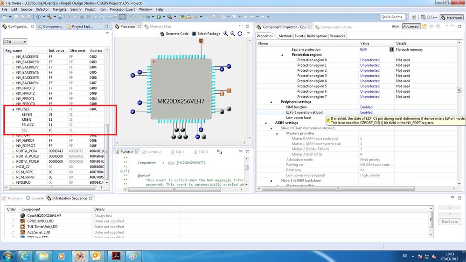Open the Processor Expert menu
The height and width of the screenshot is (262, 466).
123,9
